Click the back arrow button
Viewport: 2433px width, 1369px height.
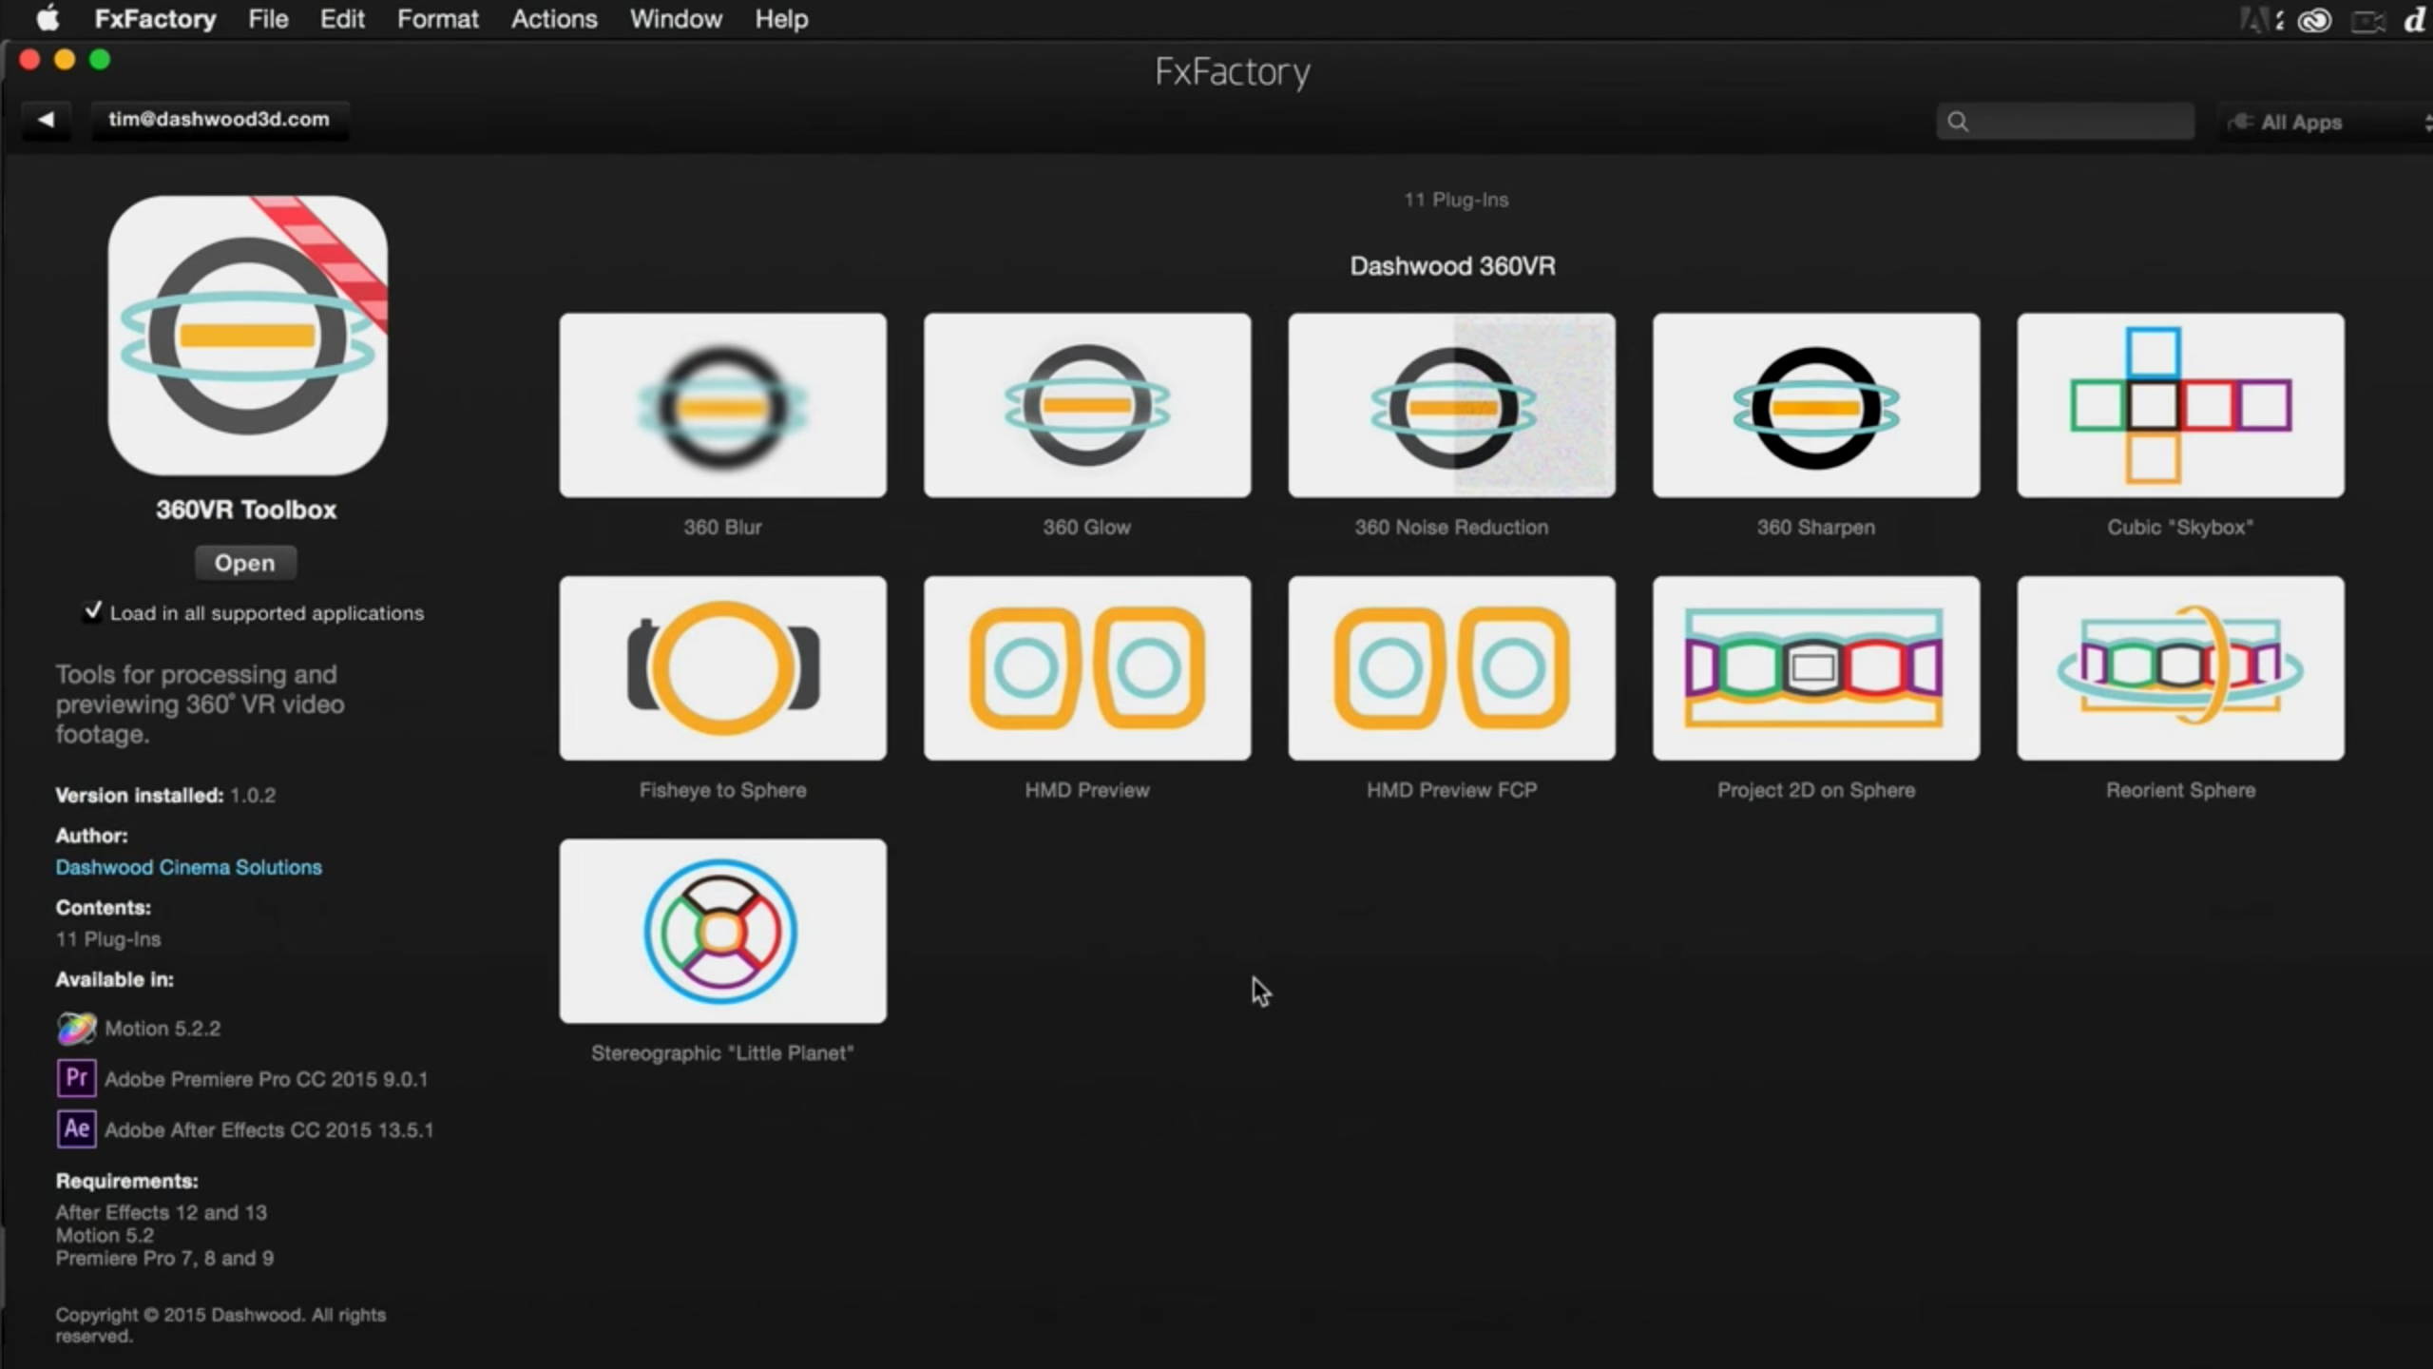pos(46,120)
